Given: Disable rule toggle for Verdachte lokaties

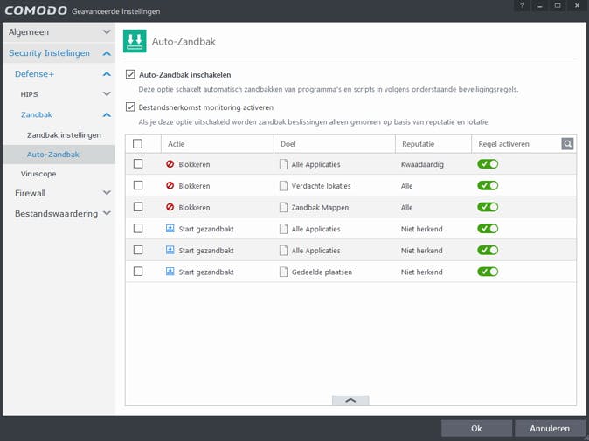Looking at the screenshot, I should 488,185.
